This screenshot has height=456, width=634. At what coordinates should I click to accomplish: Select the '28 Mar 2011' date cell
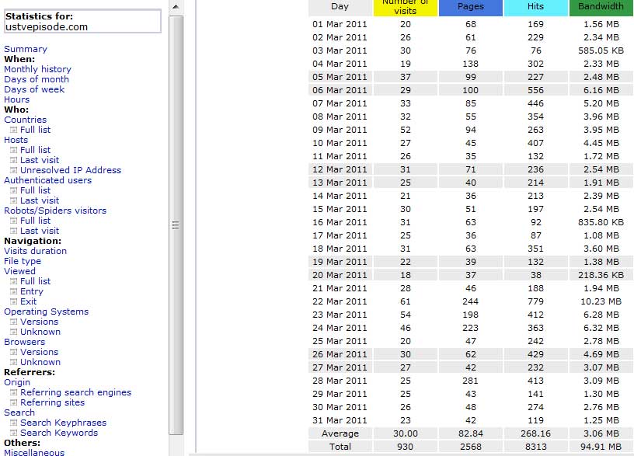pyautogui.click(x=340, y=381)
